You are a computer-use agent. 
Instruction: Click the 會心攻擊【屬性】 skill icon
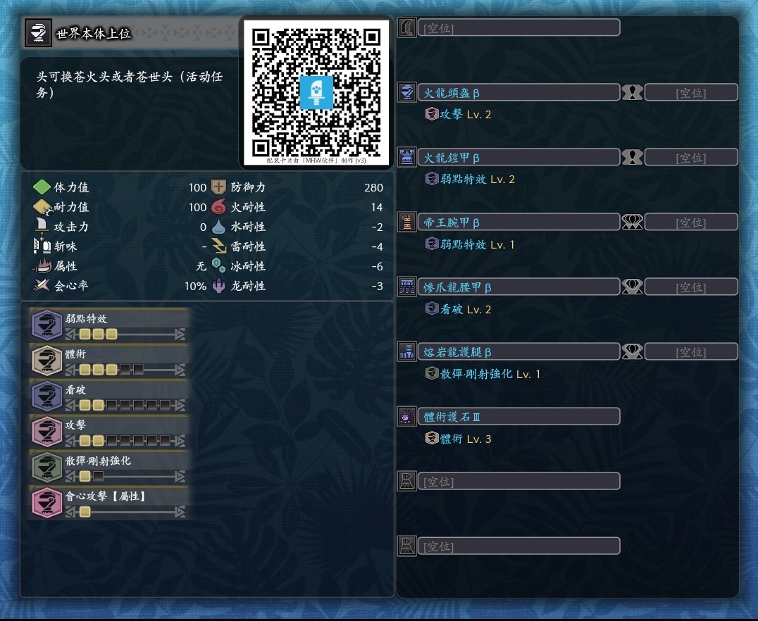47,503
